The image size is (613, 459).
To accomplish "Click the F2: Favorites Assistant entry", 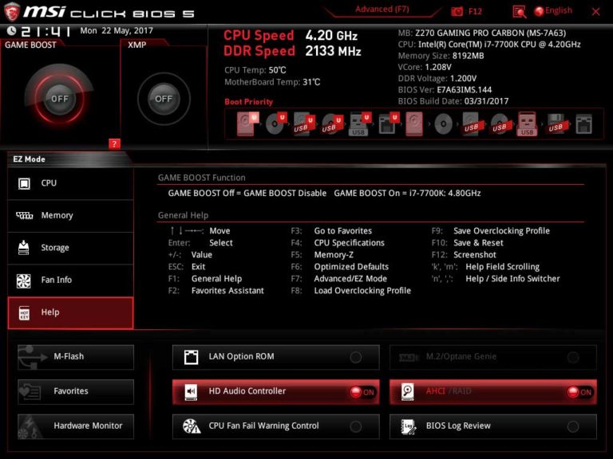I will click(x=216, y=291).
